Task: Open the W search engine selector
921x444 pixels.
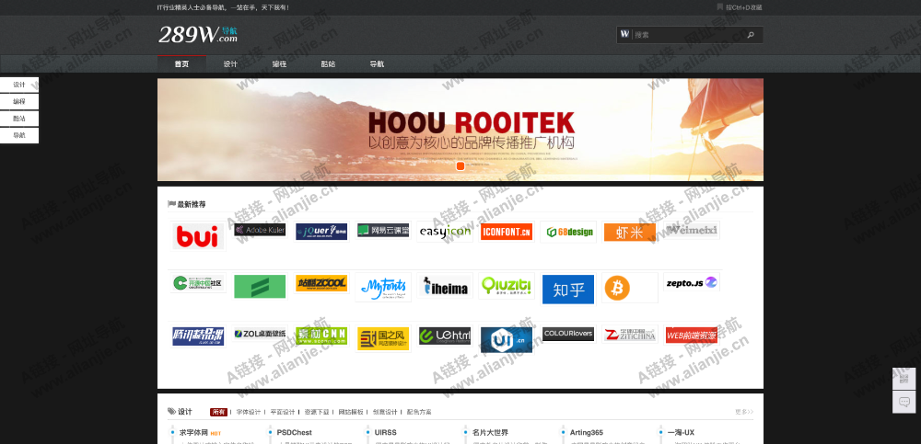Action: (x=625, y=35)
